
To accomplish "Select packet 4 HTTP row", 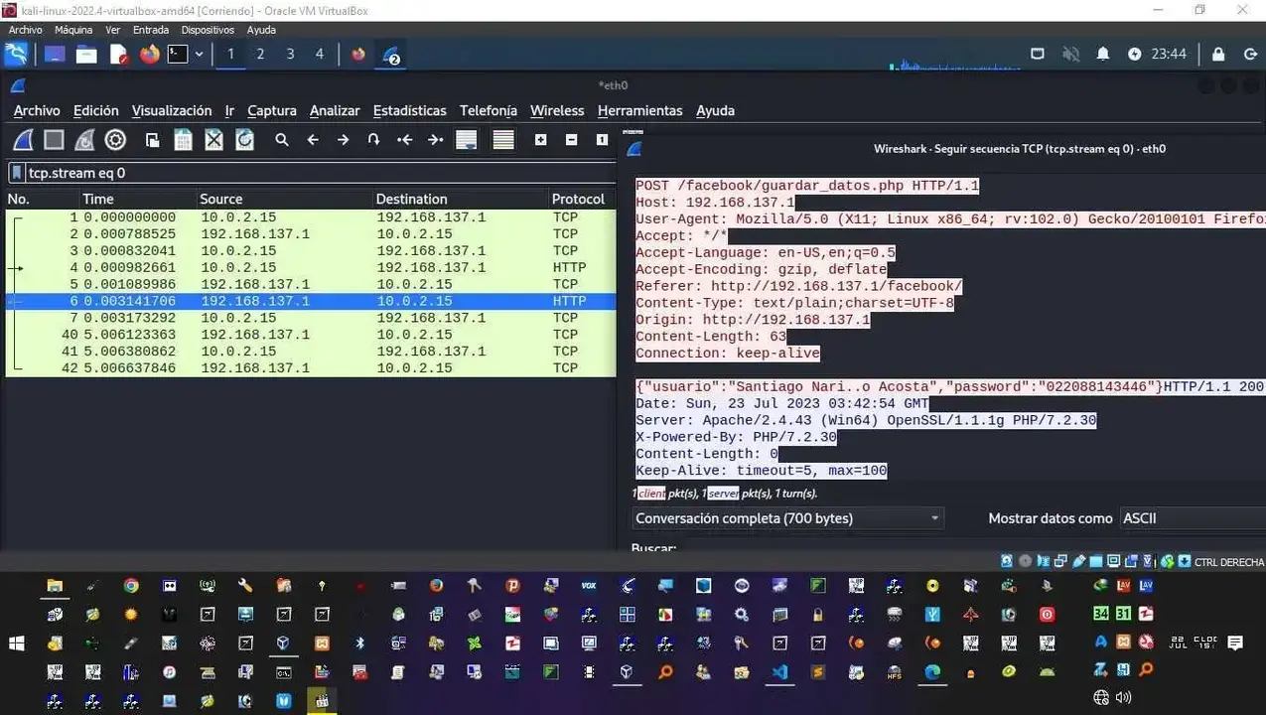I will (311, 267).
